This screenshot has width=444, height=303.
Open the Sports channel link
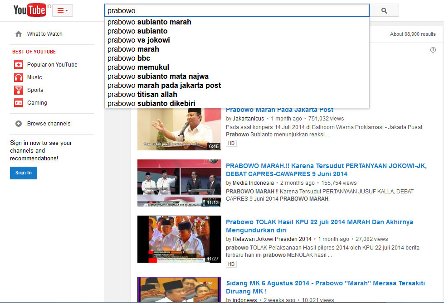coord(35,90)
